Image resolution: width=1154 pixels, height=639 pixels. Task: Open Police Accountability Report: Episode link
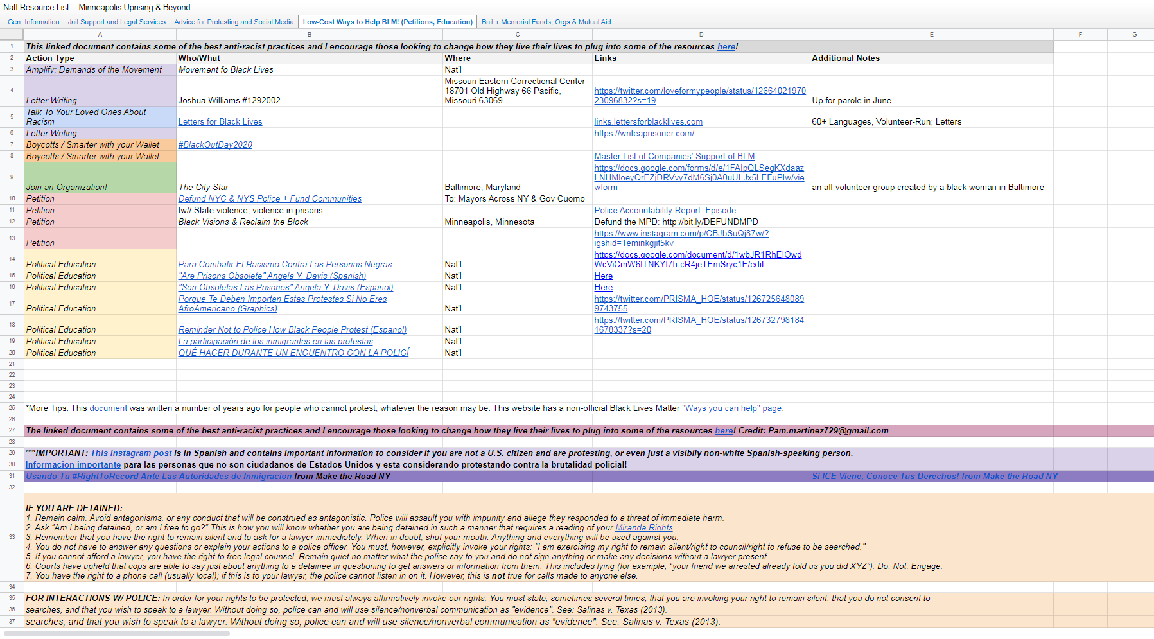click(665, 211)
